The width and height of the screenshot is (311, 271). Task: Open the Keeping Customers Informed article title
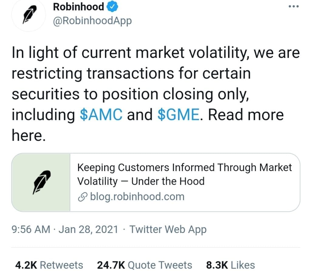pos(184,174)
